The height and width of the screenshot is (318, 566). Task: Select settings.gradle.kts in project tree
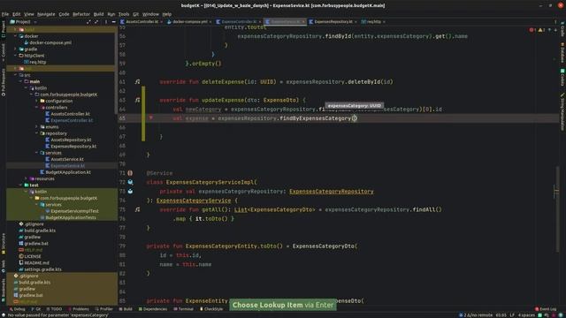(42, 269)
